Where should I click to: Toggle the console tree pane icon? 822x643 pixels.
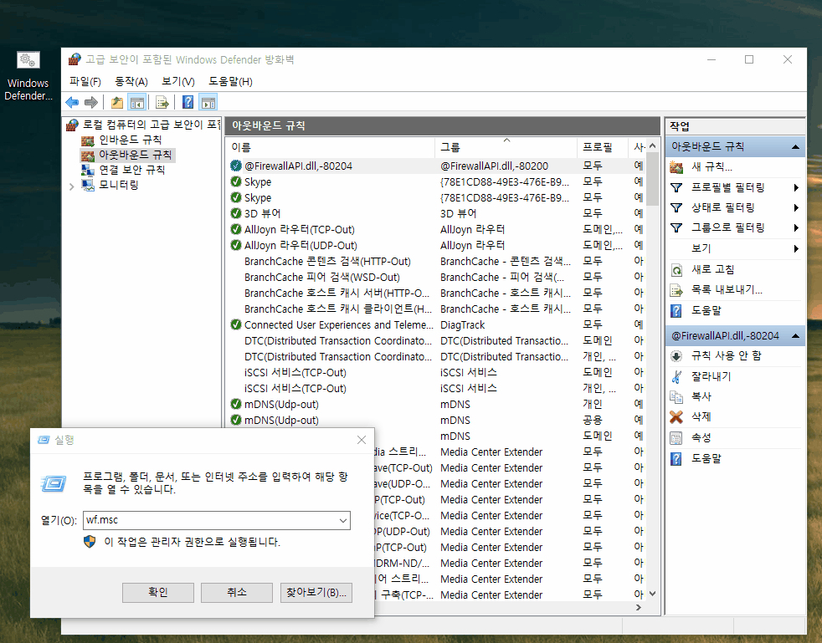coord(137,103)
